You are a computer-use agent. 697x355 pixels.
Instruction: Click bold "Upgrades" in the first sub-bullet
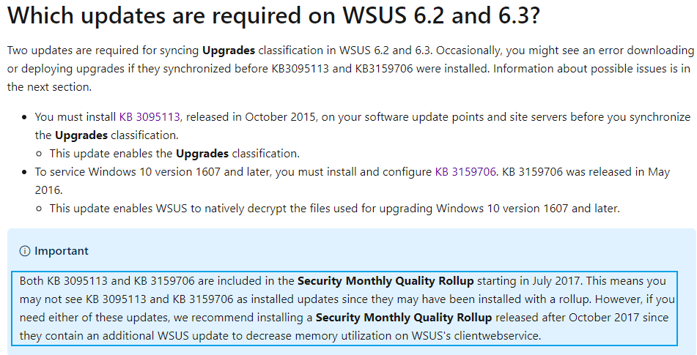pyautogui.click(x=202, y=154)
